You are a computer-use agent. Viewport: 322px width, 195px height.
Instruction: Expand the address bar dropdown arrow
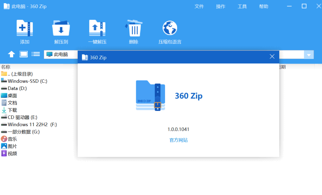(309, 55)
